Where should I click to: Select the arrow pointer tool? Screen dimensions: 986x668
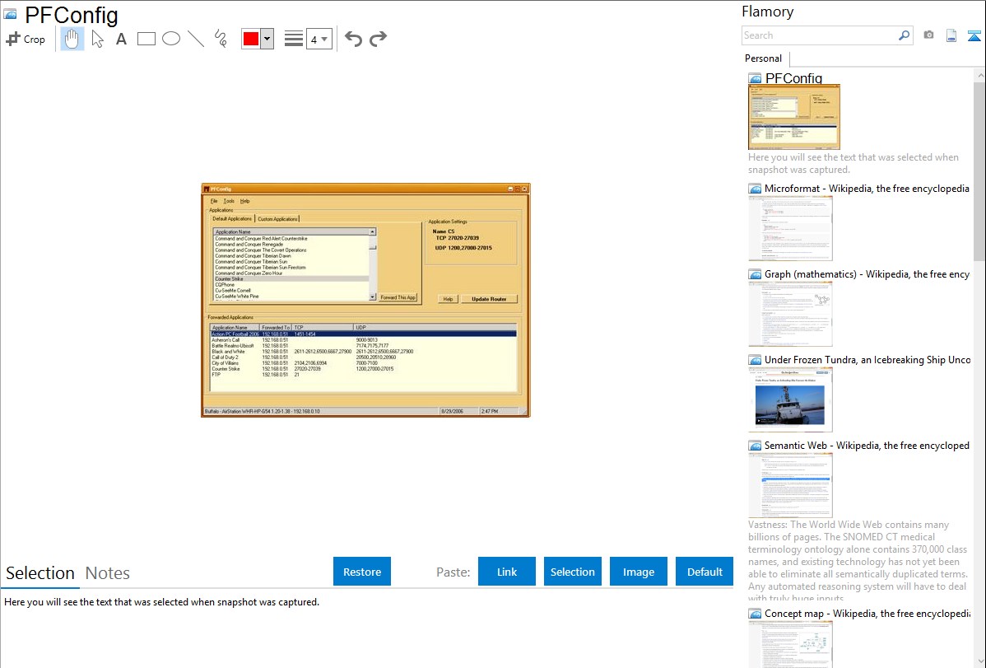tap(97, 39)
